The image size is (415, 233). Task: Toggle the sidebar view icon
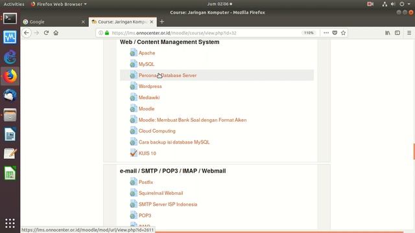pos(397,33)
